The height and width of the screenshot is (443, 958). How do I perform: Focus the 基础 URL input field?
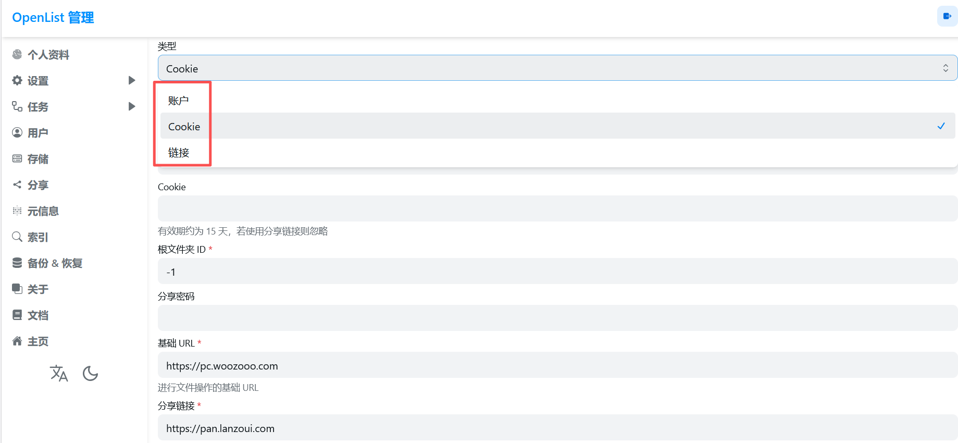pyautogui.click(x=557, y=365)
